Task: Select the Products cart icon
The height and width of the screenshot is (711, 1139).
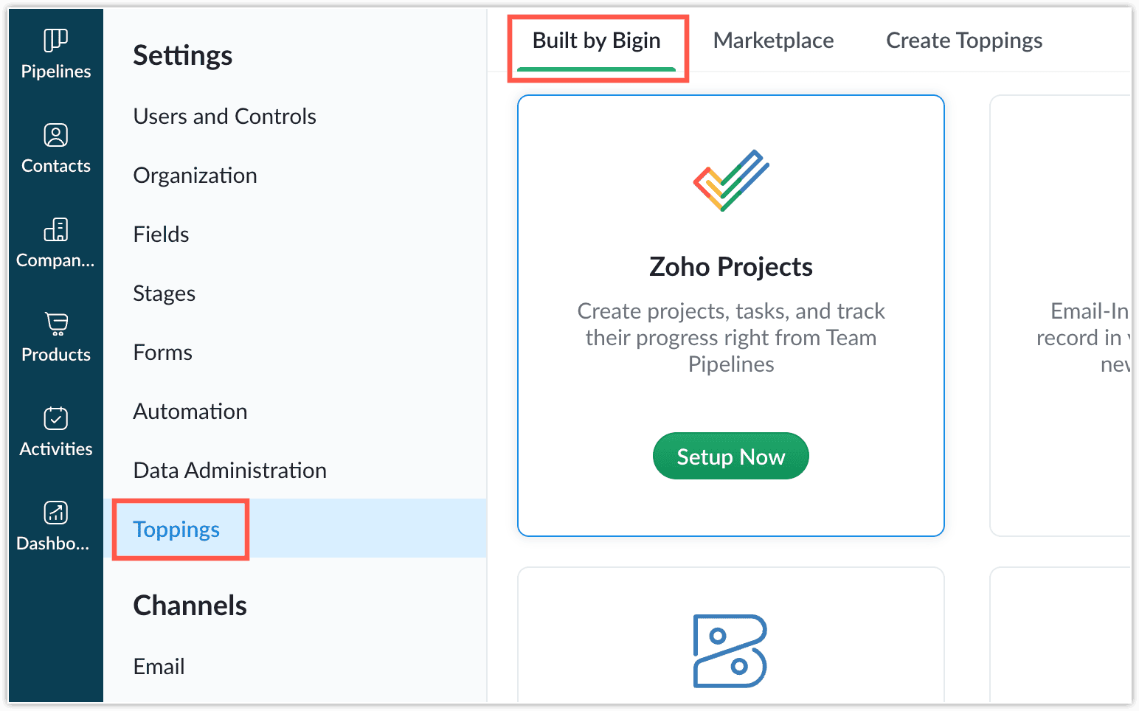Action: point(56,324)
